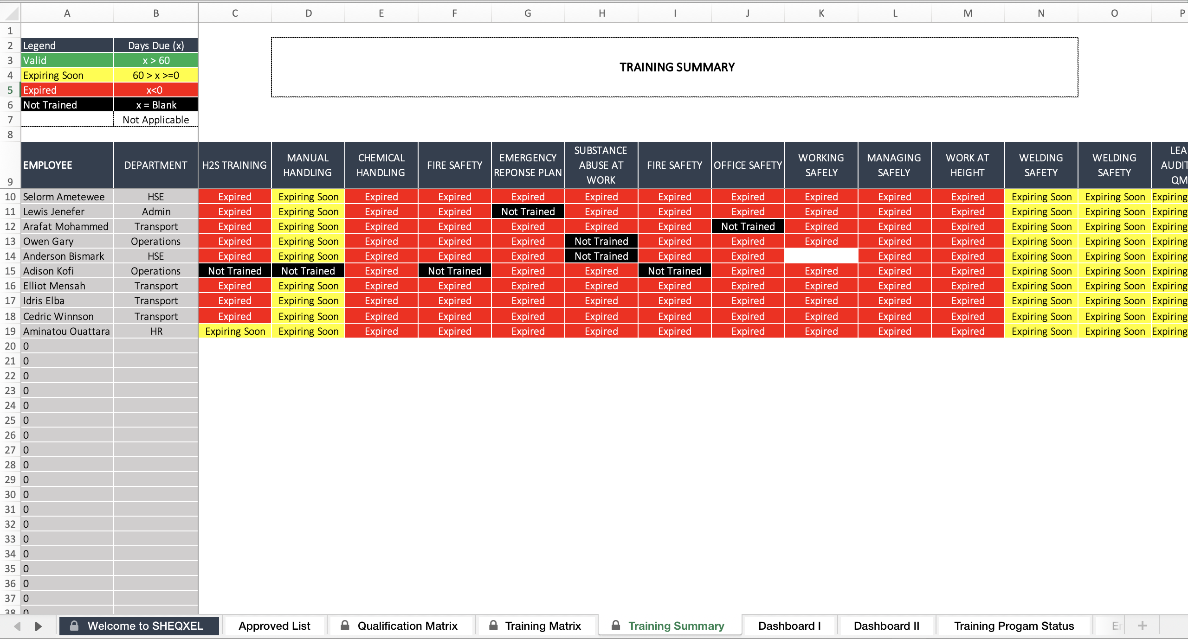Click the MANUAL HANDLING header cell
The image size is (1188, 639).
point(308,165)
